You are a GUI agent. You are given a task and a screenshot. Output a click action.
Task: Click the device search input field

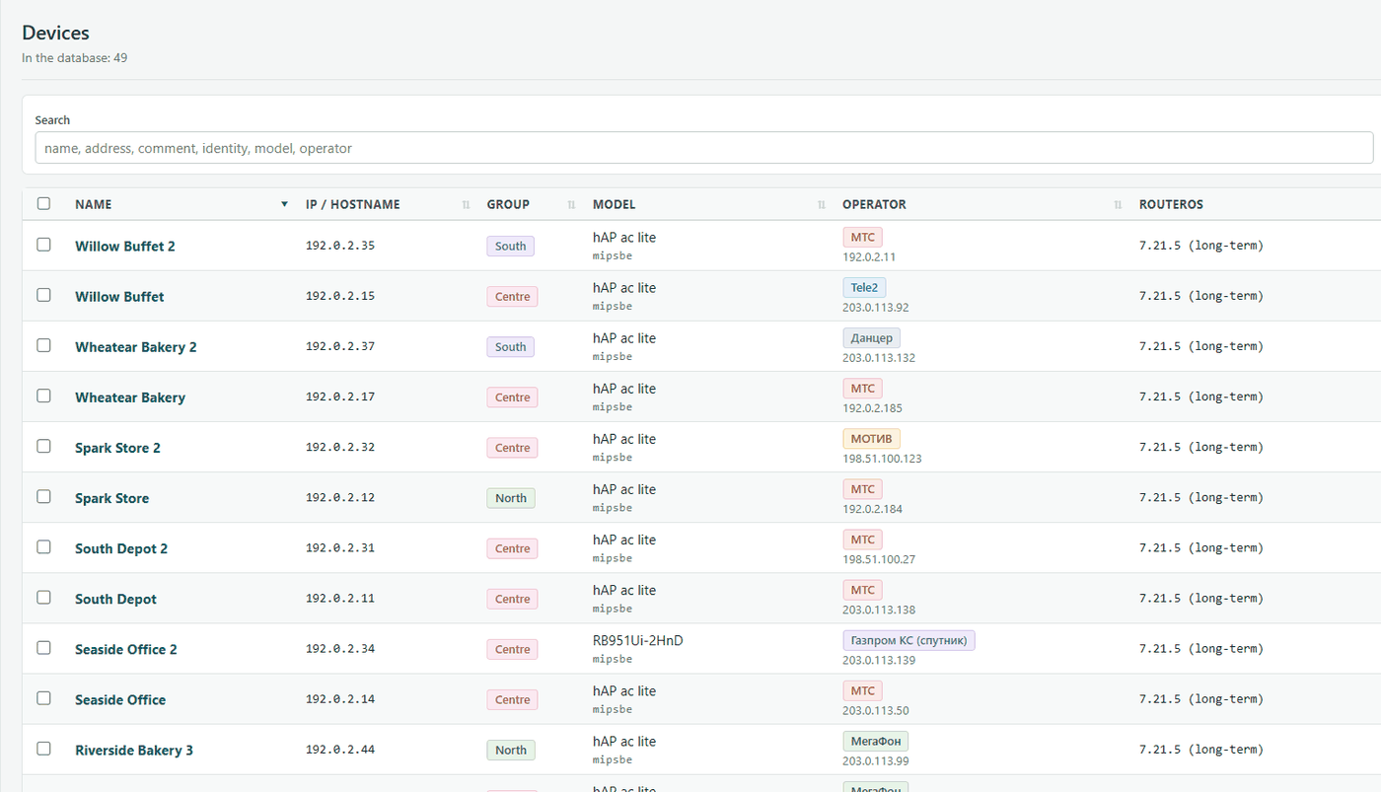point(703,148)
